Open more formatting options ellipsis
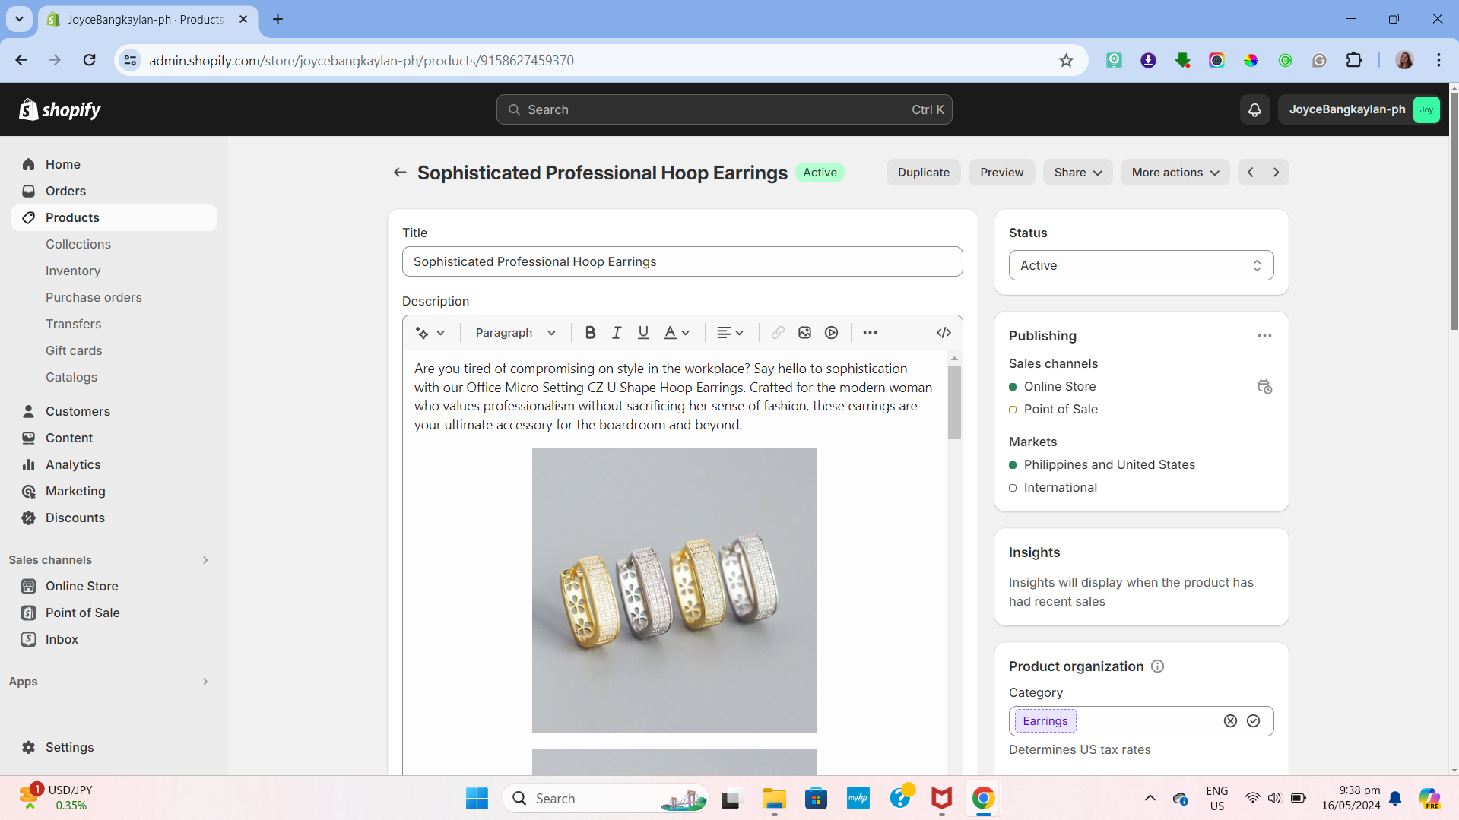 point(870,333)
